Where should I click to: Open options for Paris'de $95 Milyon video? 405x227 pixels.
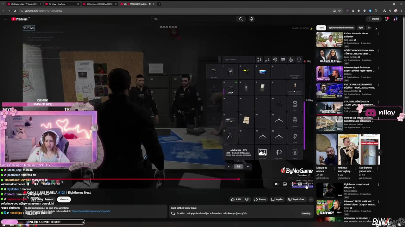(378, 119)
